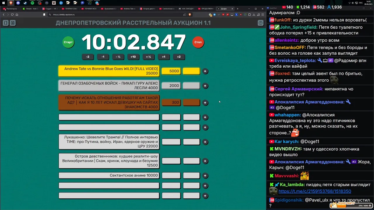Image resolution: width=374 pixels, height=210 pixels.
Task: Click the 10:02.847 timer display
Action: coord(134,42)
